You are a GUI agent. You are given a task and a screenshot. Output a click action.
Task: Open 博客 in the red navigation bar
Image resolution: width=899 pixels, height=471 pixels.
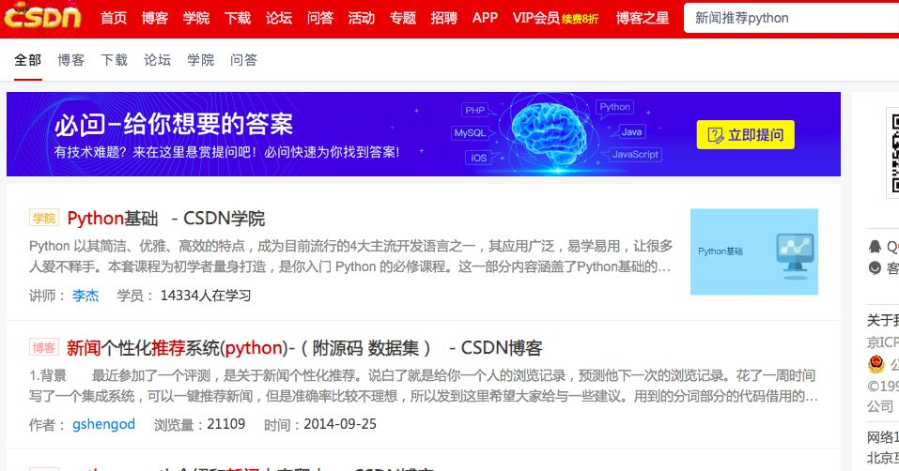click(155, 18)
